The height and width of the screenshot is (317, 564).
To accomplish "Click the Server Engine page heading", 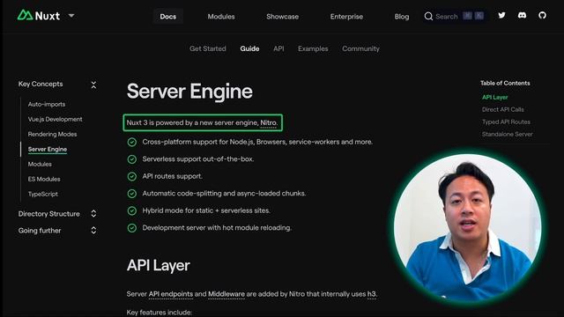I will coord(189,92).
